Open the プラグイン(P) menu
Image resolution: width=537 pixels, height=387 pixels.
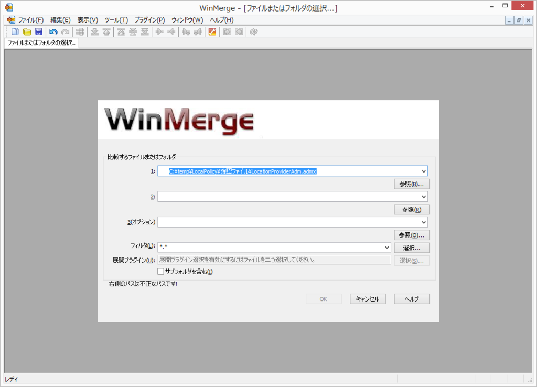click(149, 20)
